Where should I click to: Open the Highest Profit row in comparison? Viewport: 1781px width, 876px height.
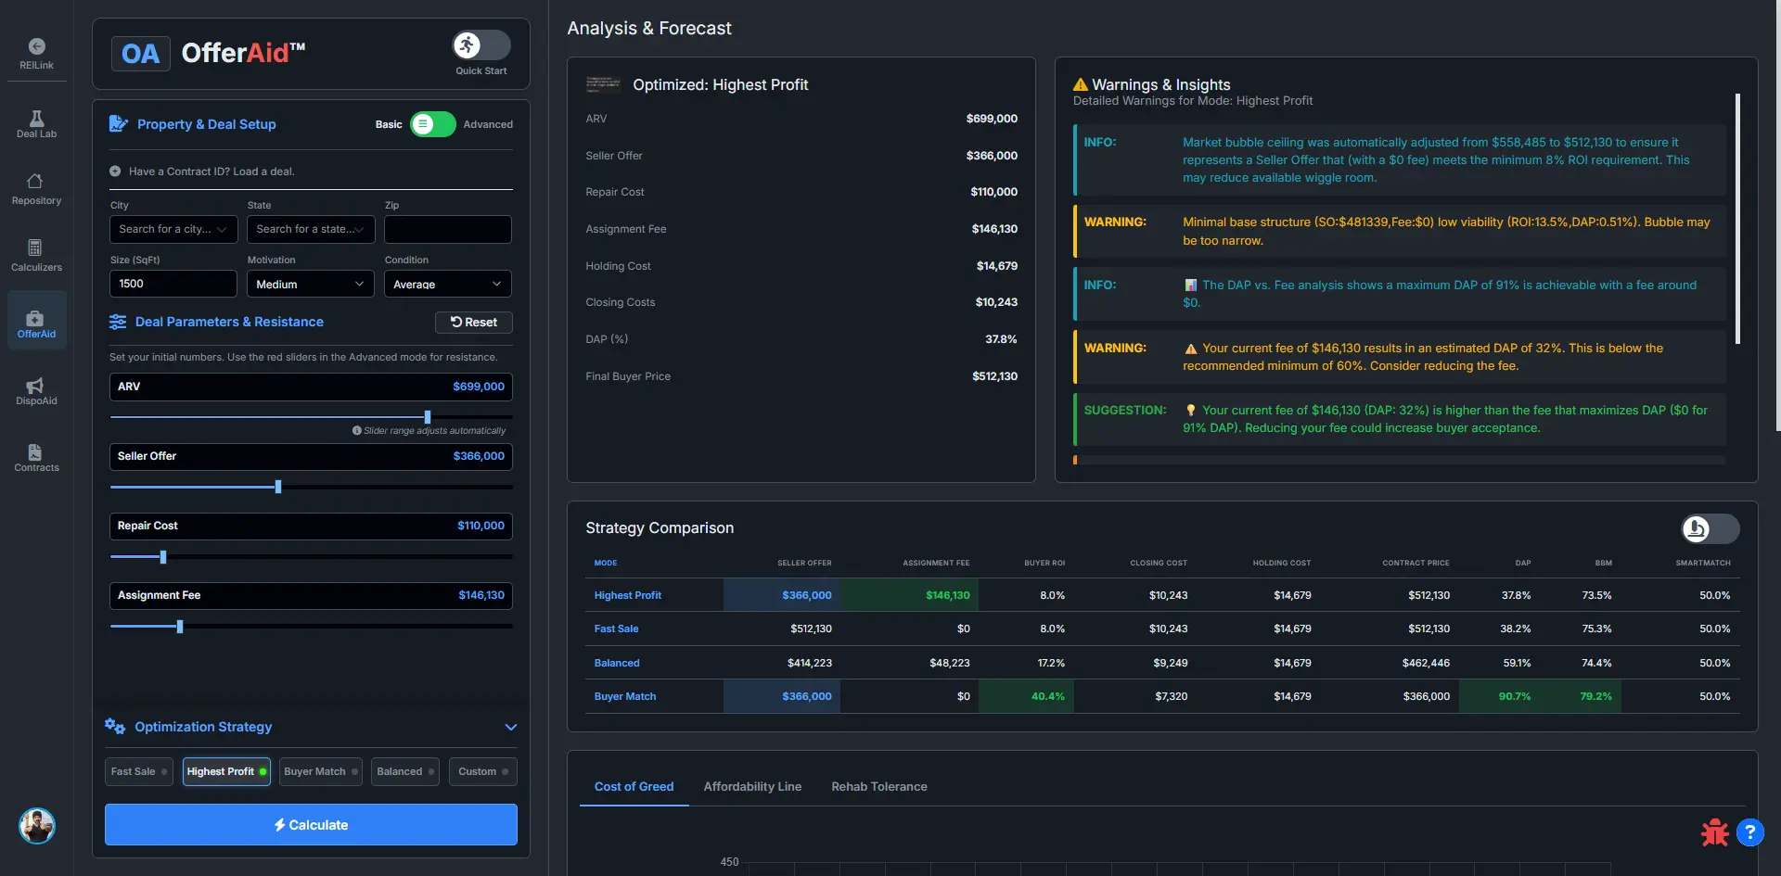click(1162, 595)
